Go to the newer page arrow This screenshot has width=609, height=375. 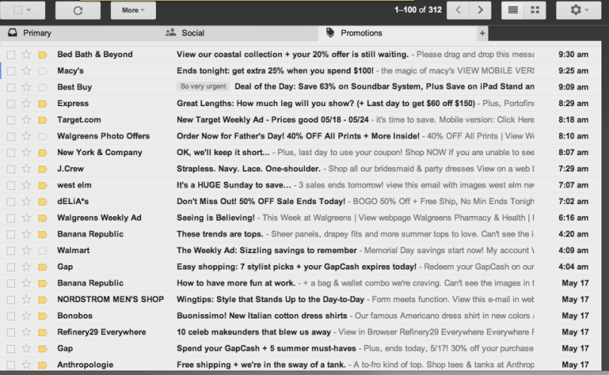tap(458, 10)
